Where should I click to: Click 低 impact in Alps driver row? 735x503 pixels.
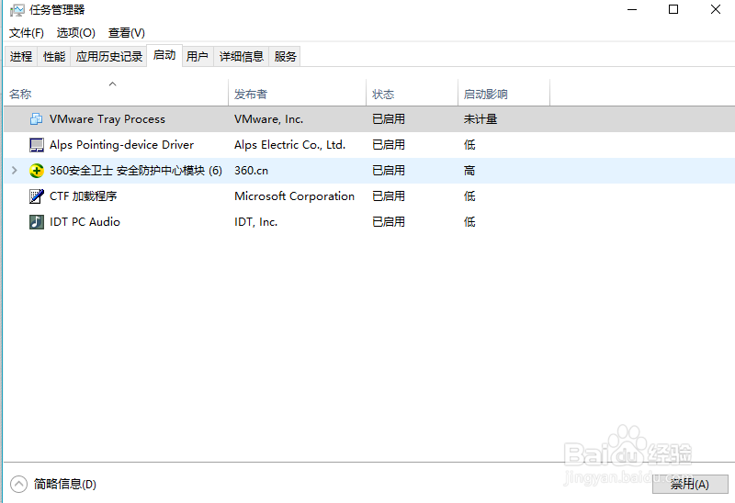pos(469,145)
